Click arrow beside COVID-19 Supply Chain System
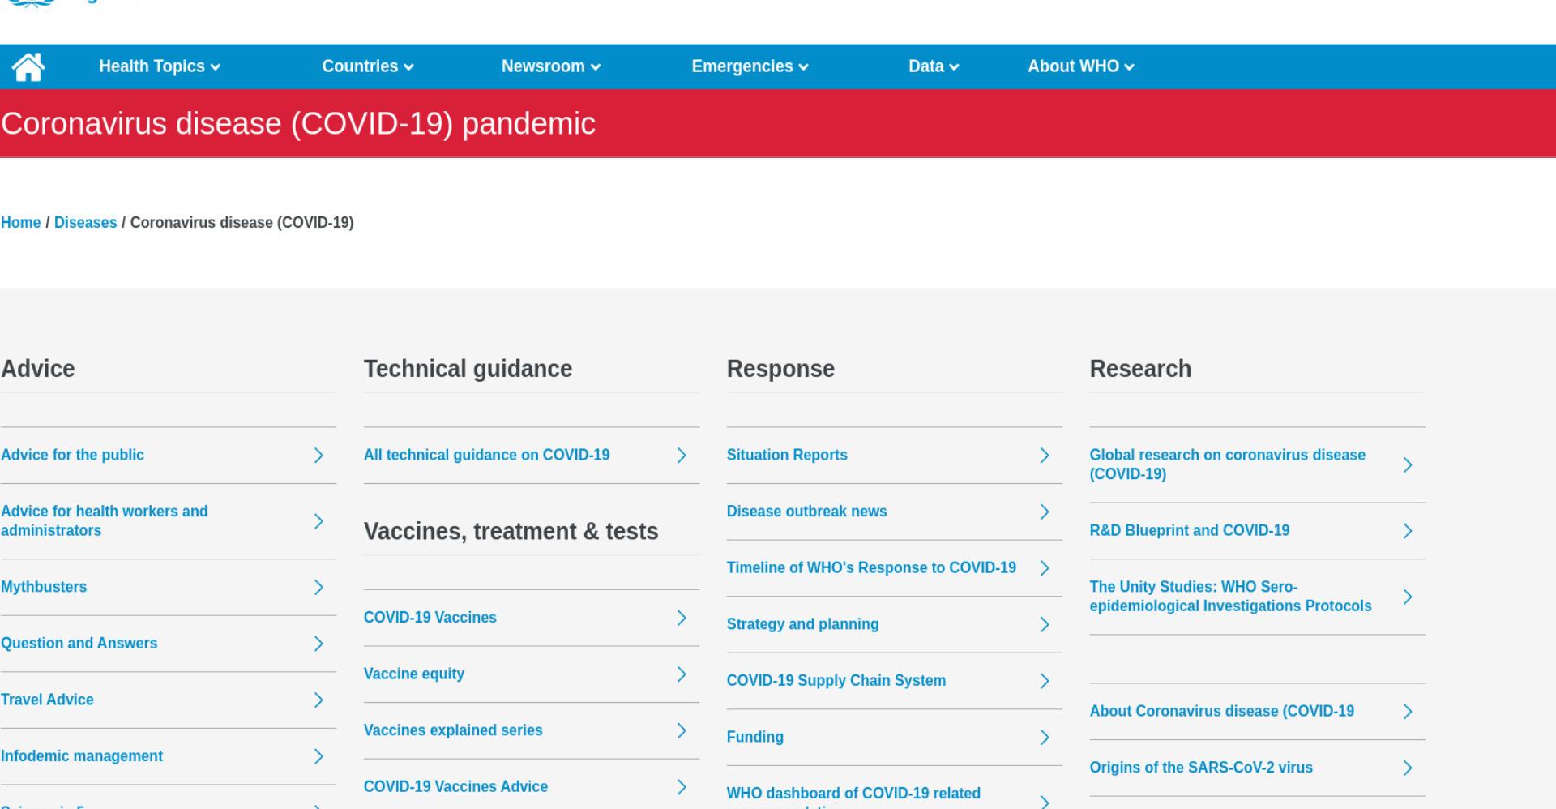The image size is (1556, 809). pyautogui.click(x=1045, y=681)
